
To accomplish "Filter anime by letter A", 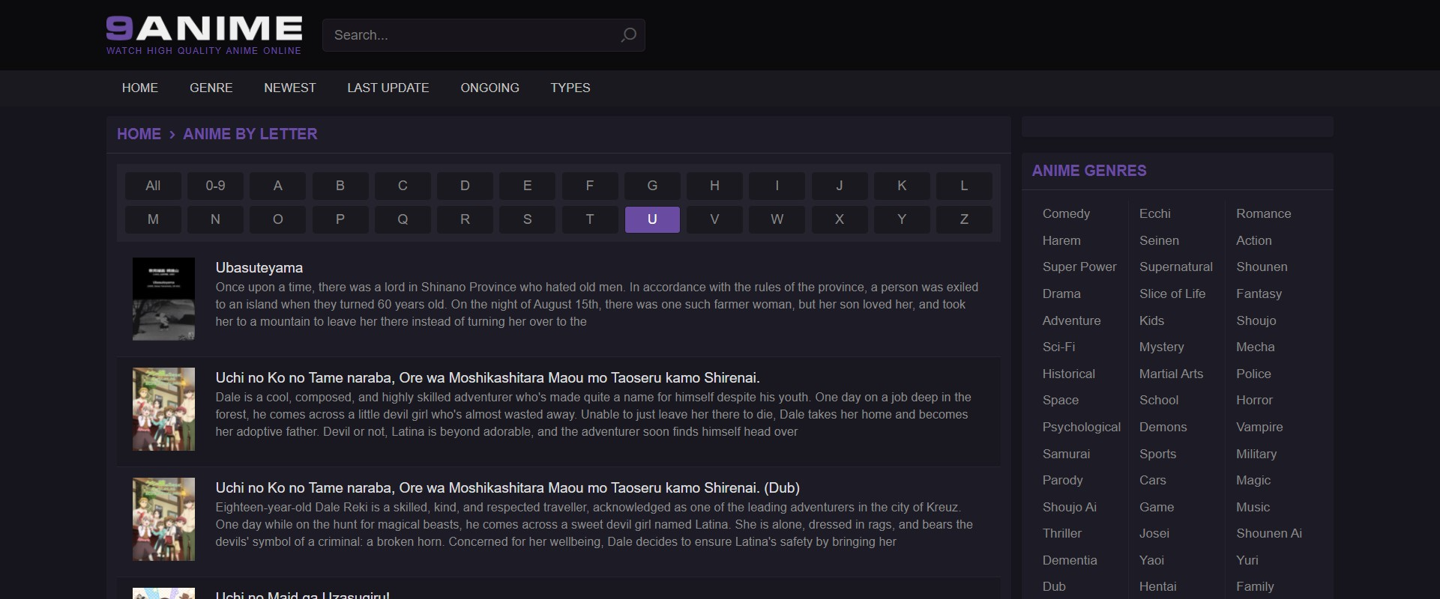I will 277,186.
